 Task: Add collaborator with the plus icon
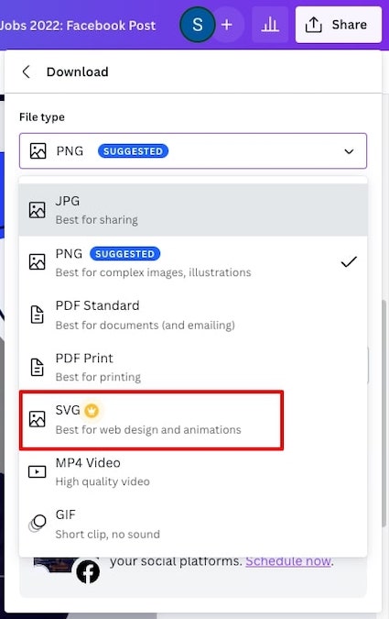coord(227,25)
